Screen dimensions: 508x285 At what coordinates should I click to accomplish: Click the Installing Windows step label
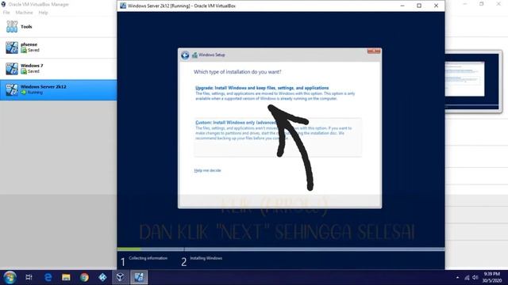[x=206, y=258]
